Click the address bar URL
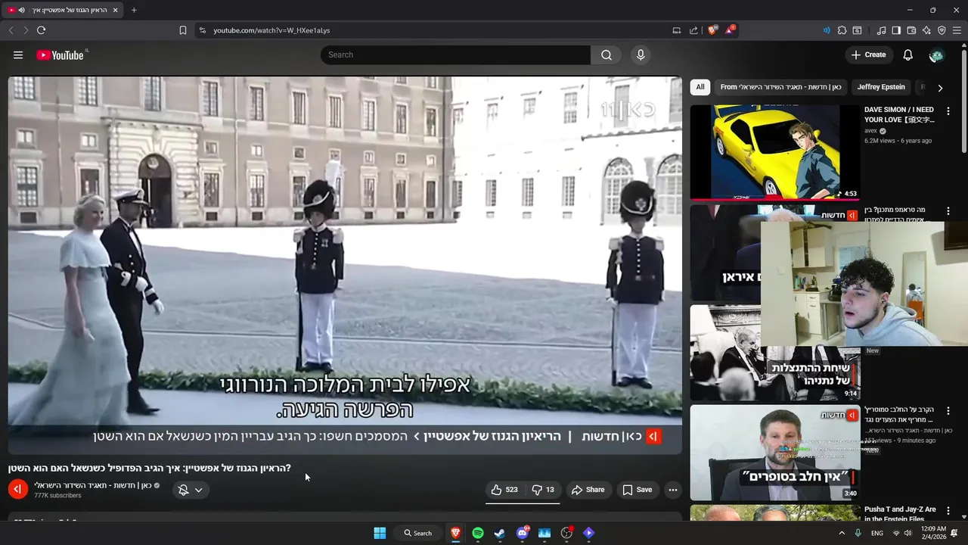 click(271, 30)
